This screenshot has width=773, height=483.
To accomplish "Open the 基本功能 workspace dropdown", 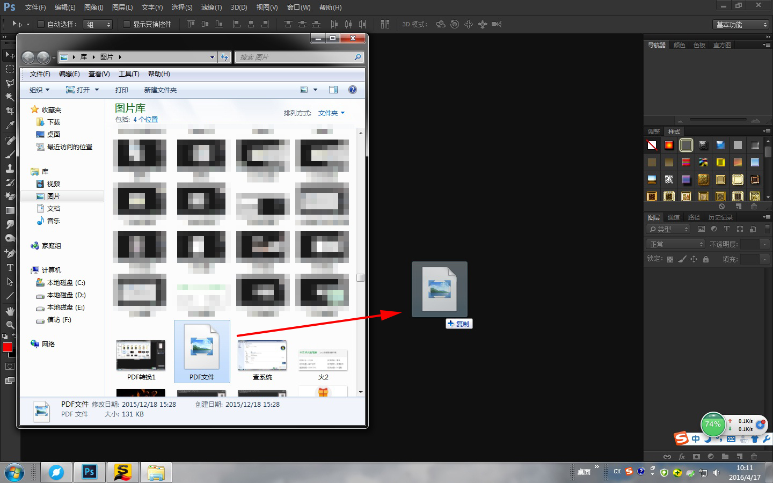I will coord(741,25).
